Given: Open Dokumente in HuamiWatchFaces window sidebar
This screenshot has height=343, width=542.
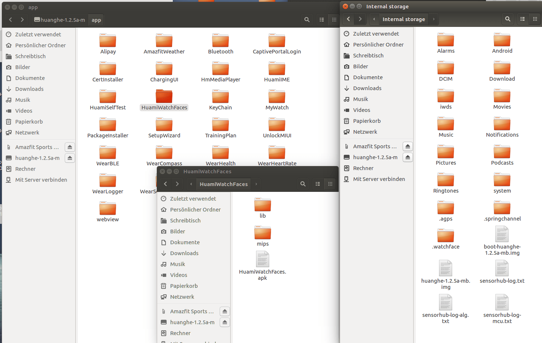Looking at the screenshot, I should [x=194, y=242].
